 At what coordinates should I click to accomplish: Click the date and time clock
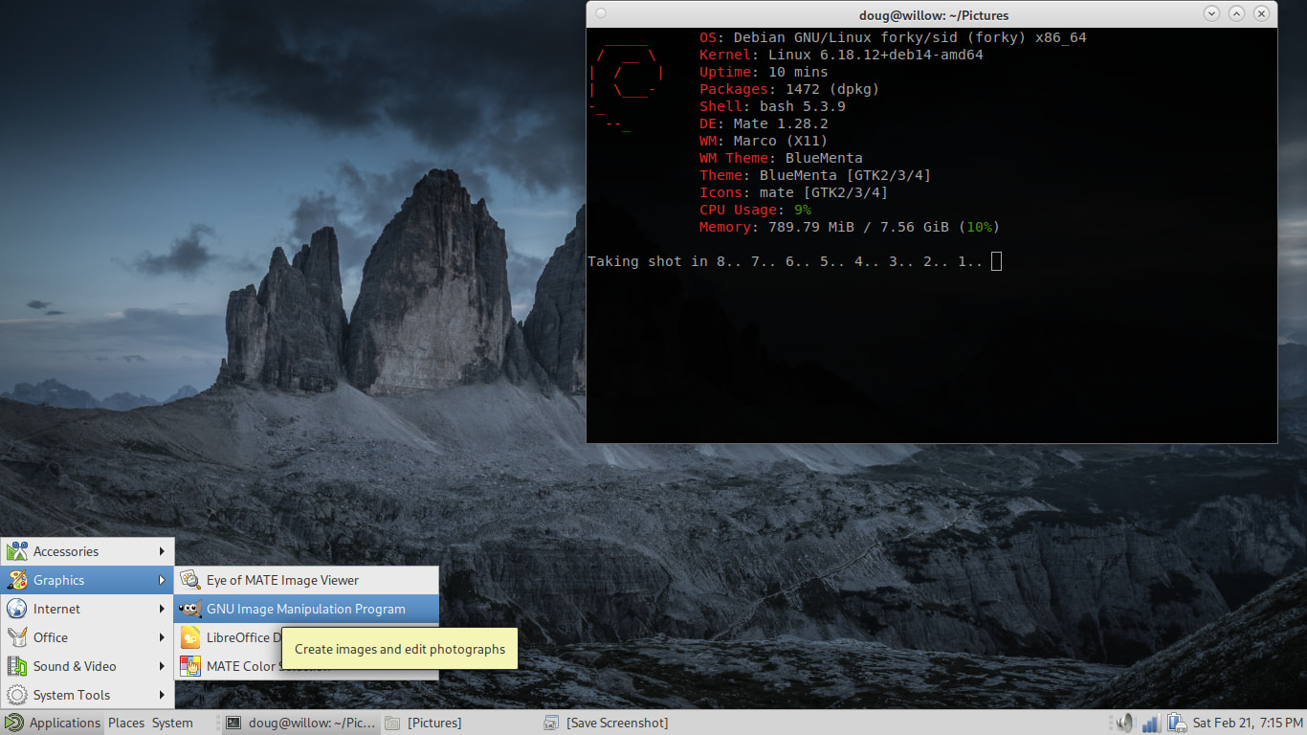point(1248,723)
